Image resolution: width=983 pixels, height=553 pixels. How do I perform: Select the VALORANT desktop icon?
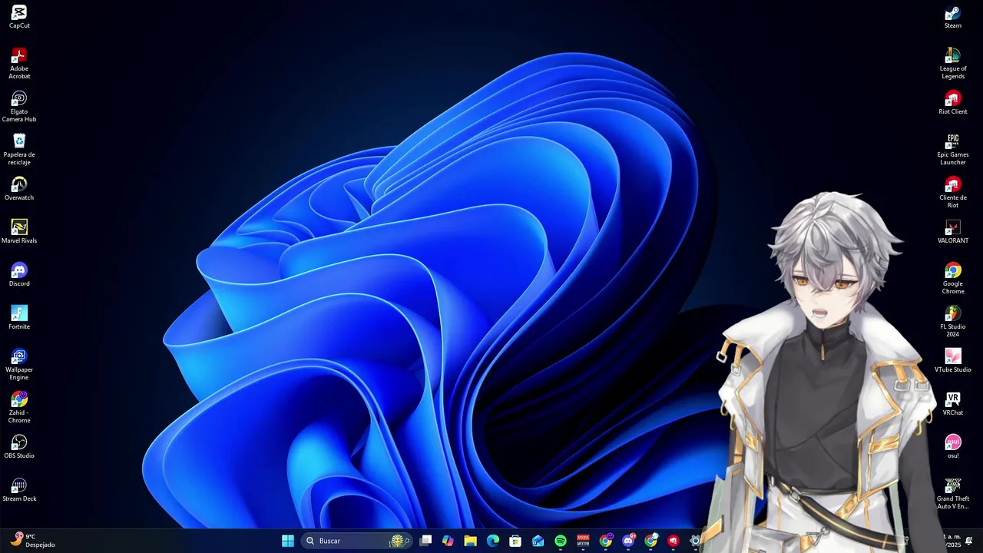[x=953, y=232]
